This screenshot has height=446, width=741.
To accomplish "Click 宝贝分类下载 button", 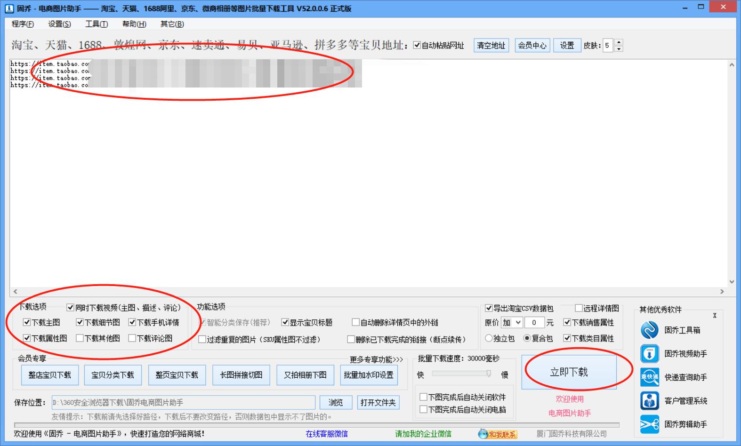I will tap(113, 375).
